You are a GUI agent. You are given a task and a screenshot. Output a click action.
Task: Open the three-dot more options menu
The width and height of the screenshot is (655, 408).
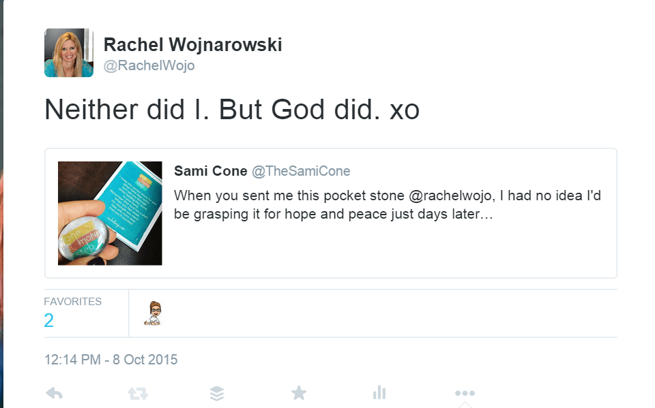pos(464,393)
